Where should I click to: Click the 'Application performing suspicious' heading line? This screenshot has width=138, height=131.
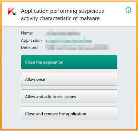click(62, 11)
